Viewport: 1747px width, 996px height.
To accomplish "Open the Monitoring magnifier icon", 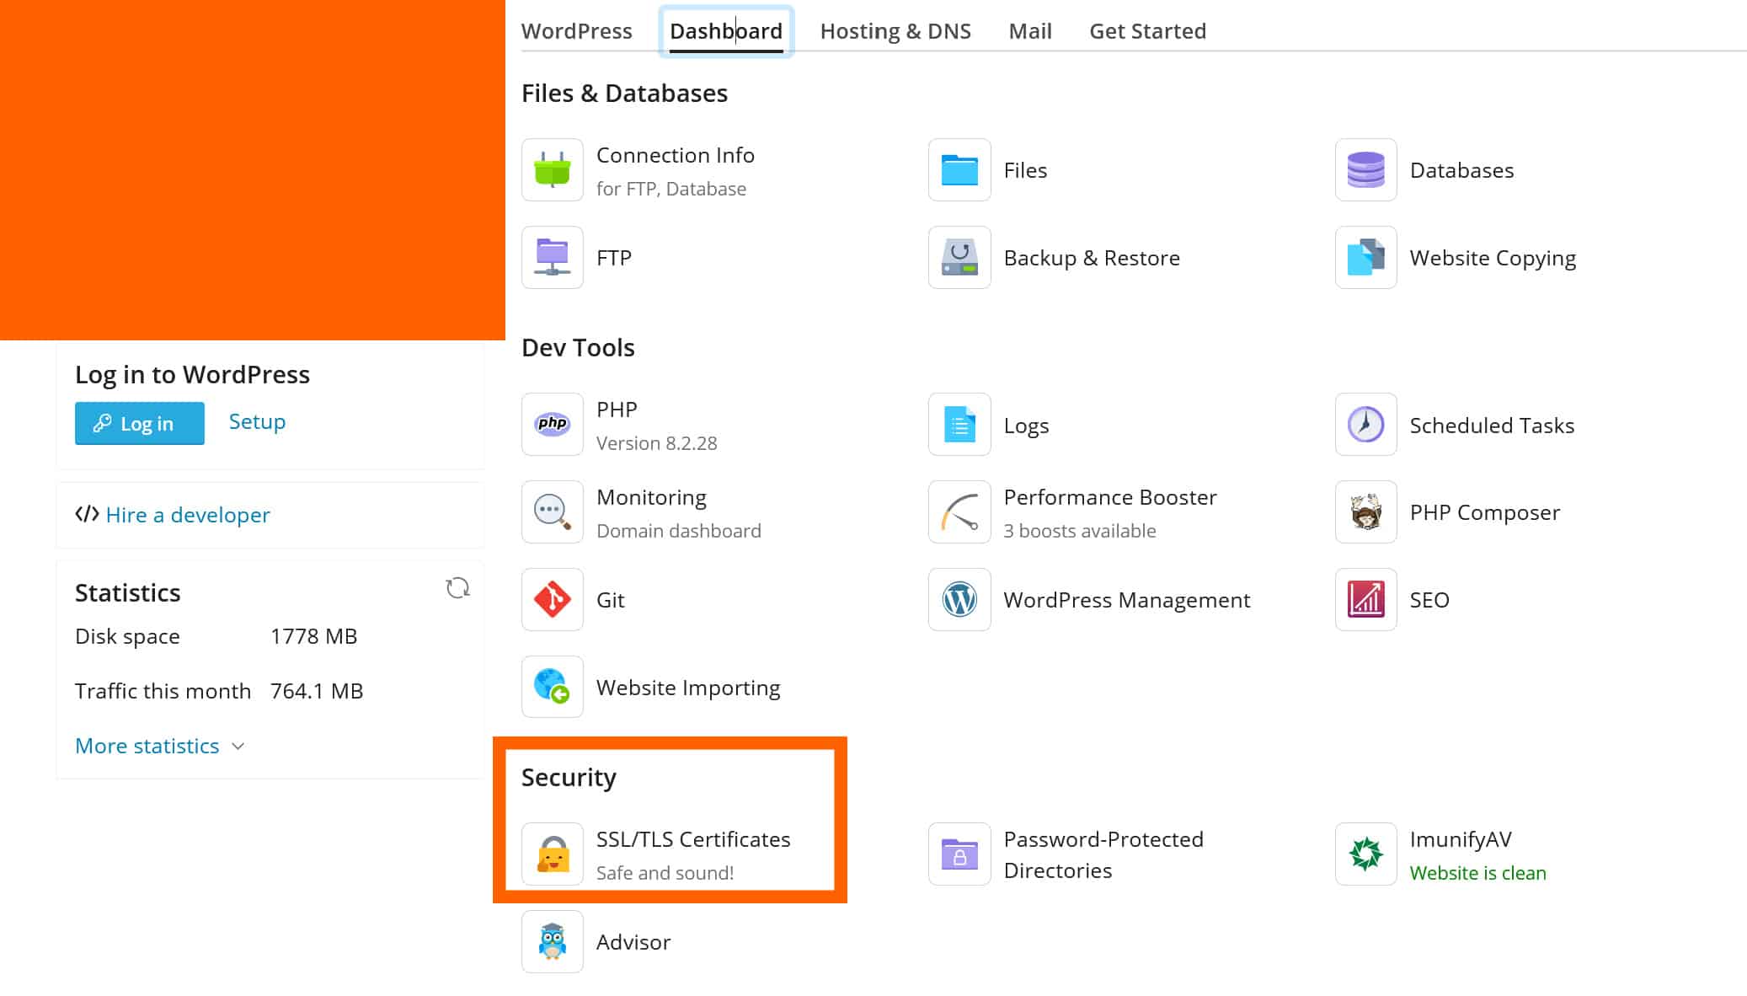I will click(553, 512).
